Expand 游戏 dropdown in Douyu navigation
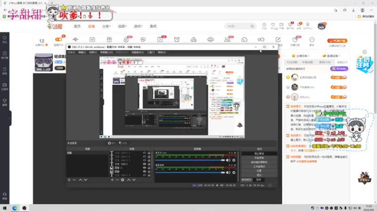This screenshot has width=377, height=212. coord(138,26)
